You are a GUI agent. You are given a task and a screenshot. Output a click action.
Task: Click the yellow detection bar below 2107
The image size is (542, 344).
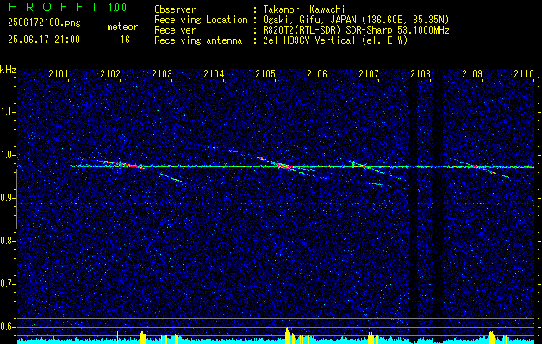(371, 337)
